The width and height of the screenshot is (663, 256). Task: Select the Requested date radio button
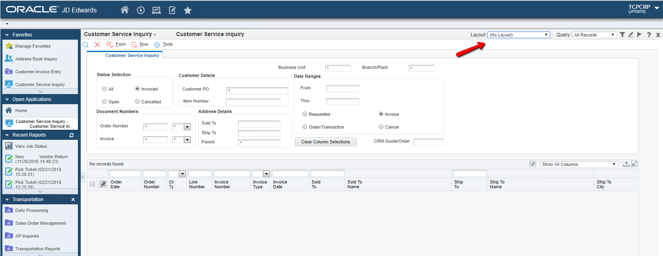coord(305,114)
